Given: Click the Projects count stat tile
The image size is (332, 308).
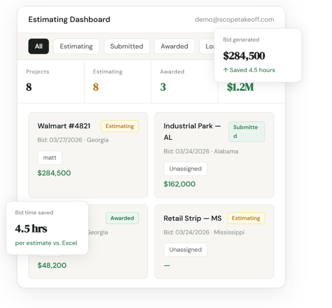Looking at the screenshot, I should (x=51, y=81).
